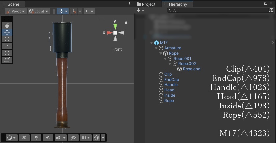Open scene effects dropdown arrow
276x143 pixels.
pos(64,138)
